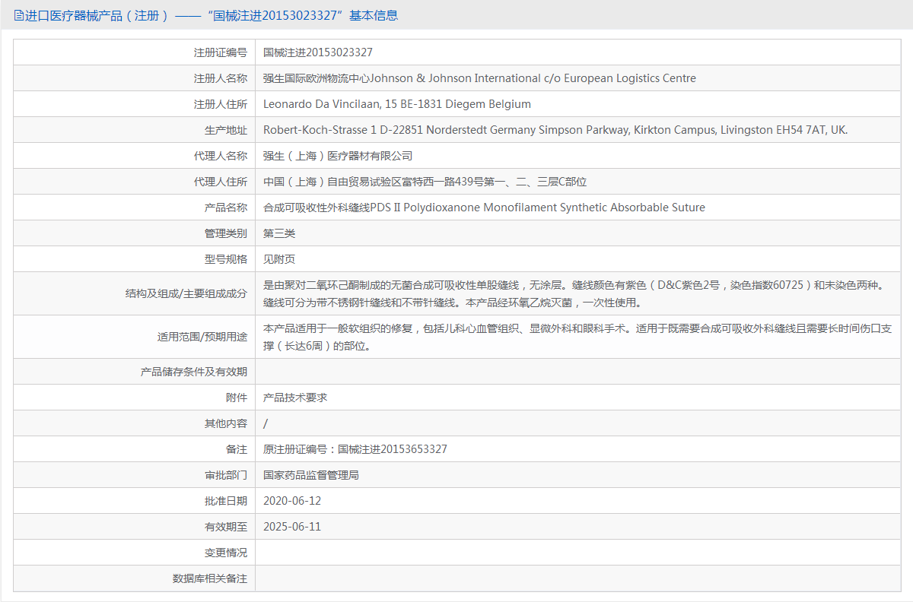
Task: Click the 第三类 management category value
Action: point(279,233)
